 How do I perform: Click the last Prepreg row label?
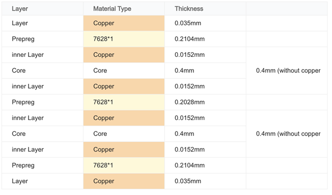[x=23, y=166]
